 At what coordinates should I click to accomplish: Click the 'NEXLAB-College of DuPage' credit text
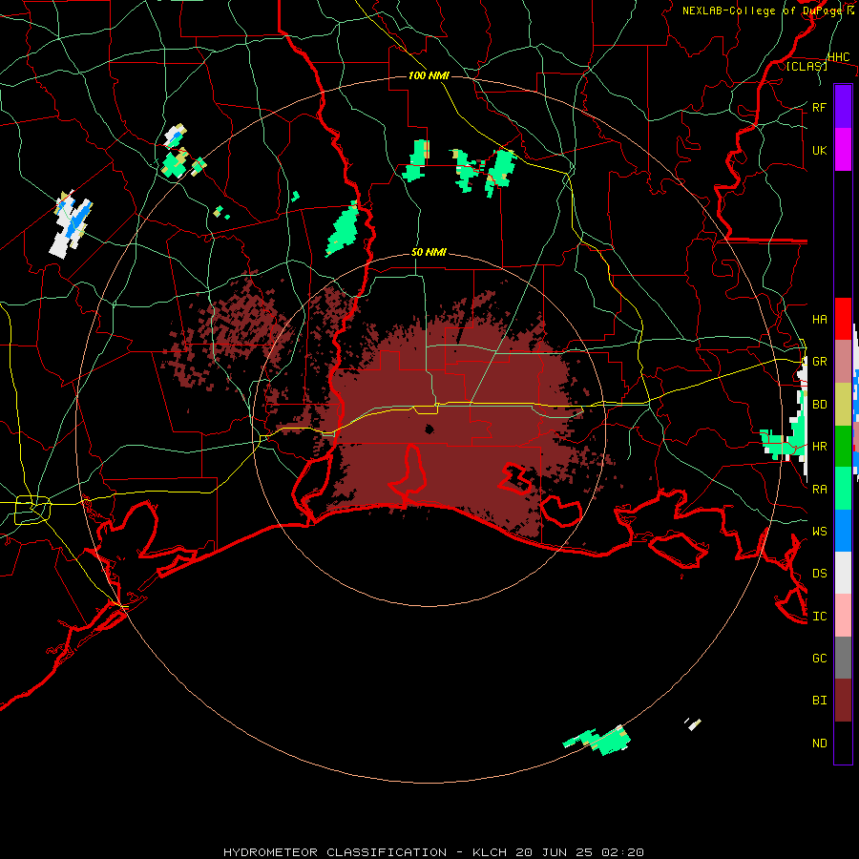coord(761,10)
